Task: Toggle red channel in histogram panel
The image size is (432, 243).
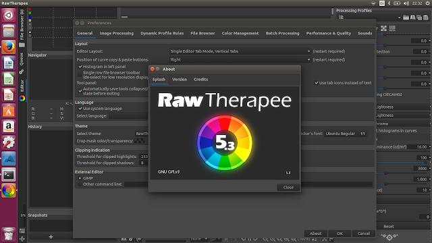Action: [x=30, y=9]
